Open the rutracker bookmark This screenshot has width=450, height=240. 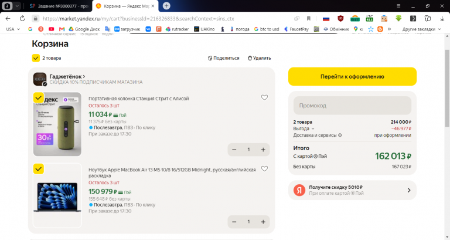tap(177, 29)
